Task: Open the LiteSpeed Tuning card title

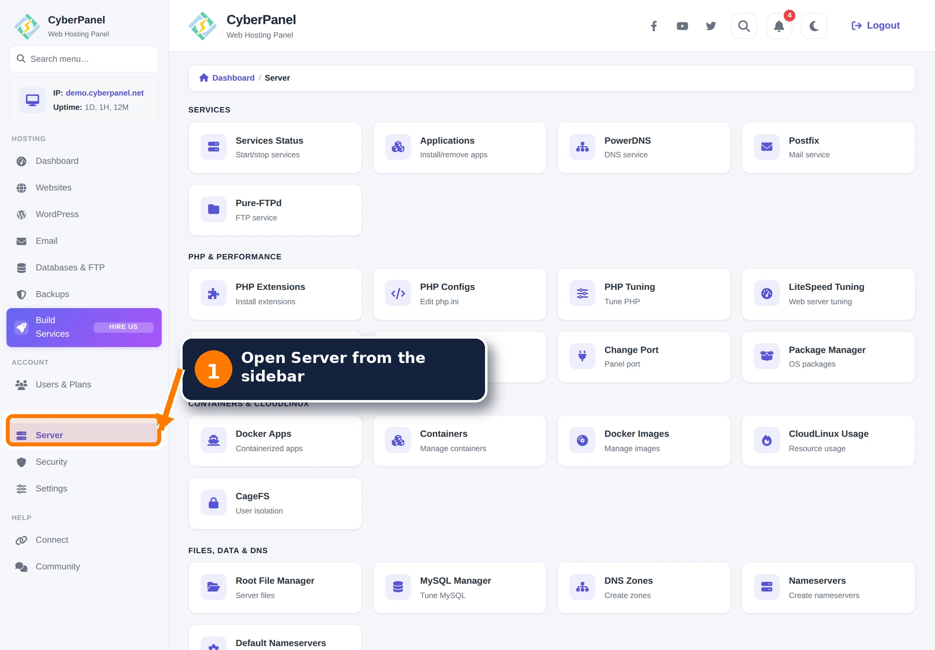Action: click(x=826, y=287)
